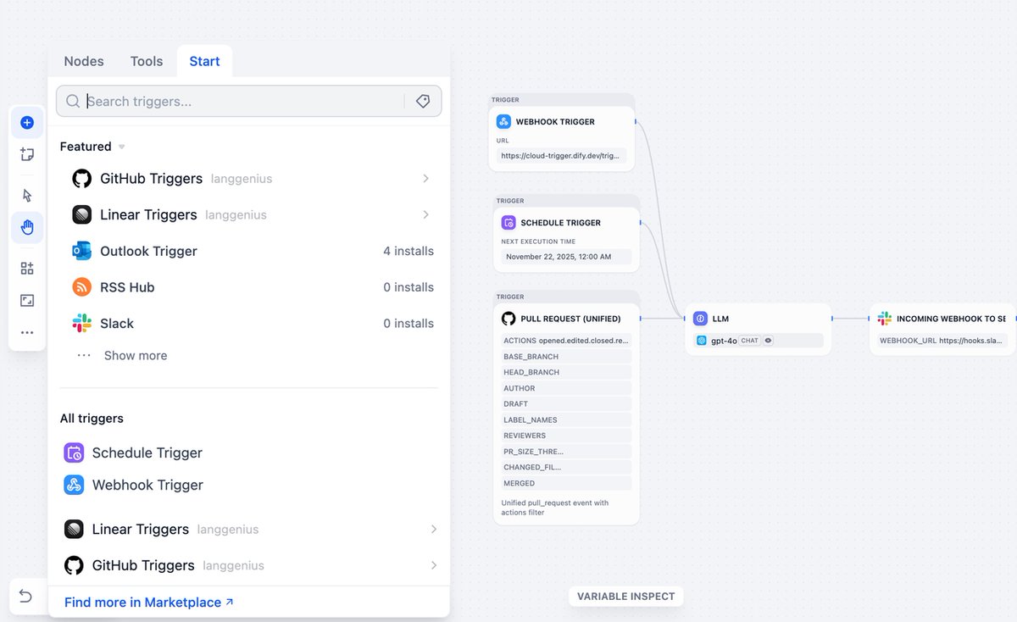Click the search magnifier icon
The image size is (1017, 622).
73,101
